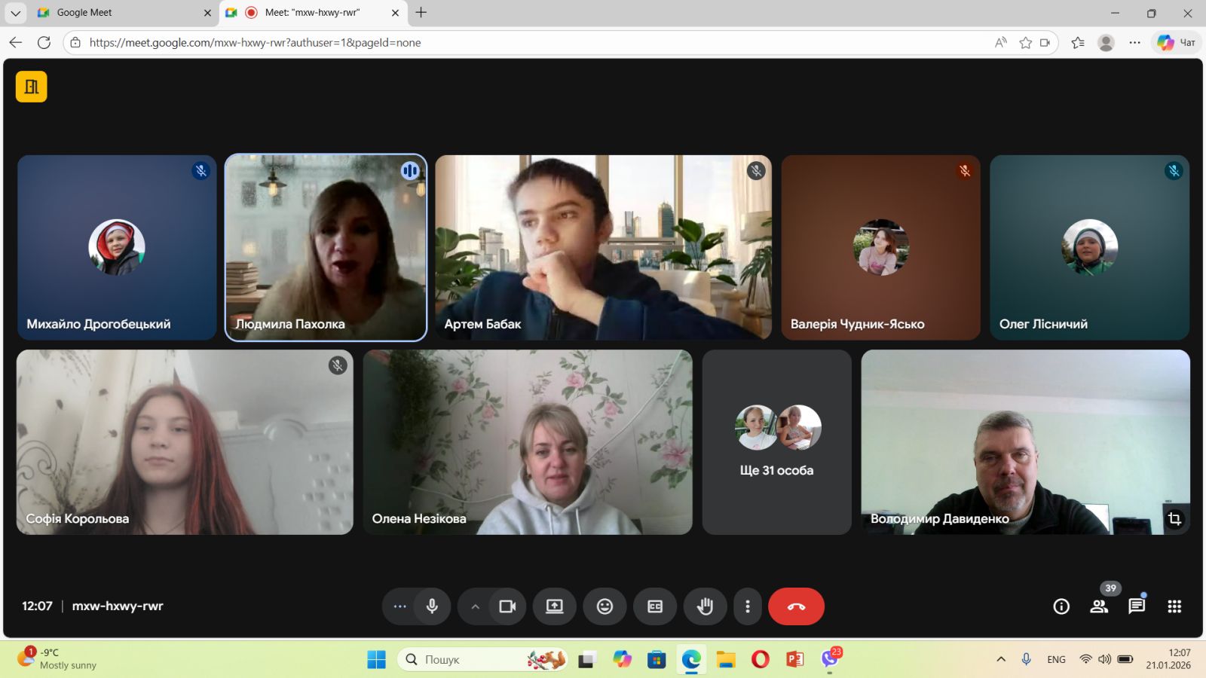This screenshot has height=678, width=1206.
Task: Open the Windows Start menu
Action: click(x=376, y=660)
